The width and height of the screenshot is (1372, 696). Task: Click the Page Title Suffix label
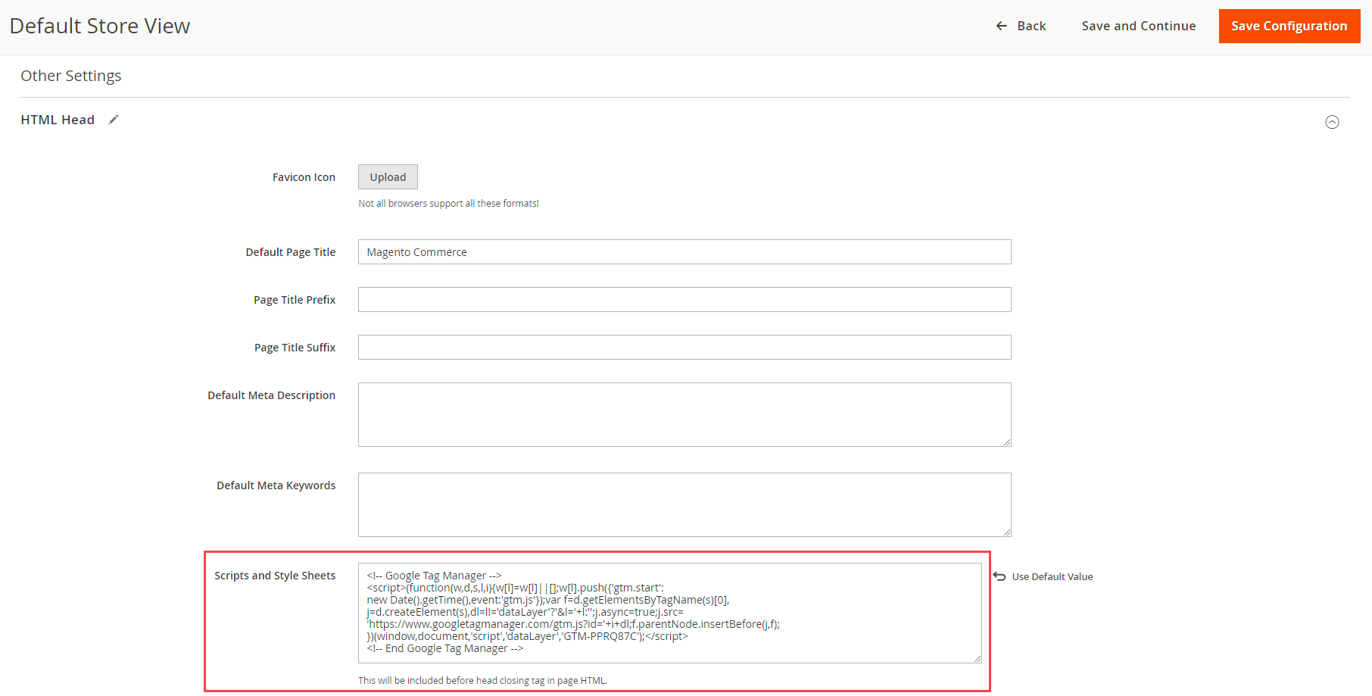point(295,348)
